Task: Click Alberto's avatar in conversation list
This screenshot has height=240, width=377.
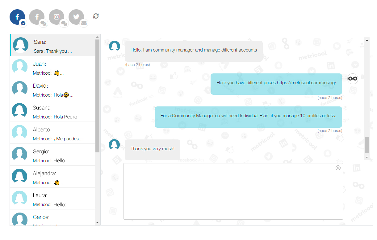Action: (x=20, y=133)
